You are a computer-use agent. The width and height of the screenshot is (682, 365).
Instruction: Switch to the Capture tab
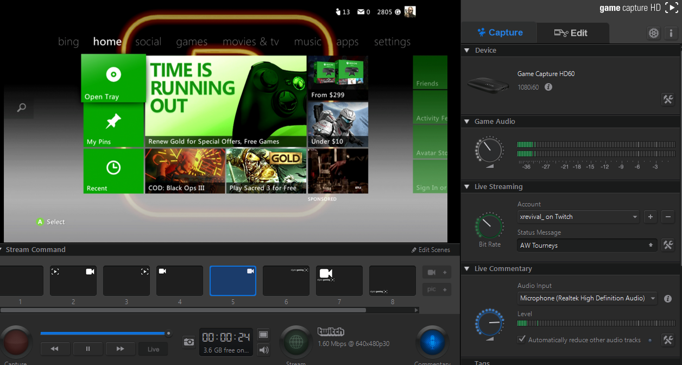point(500,33)
